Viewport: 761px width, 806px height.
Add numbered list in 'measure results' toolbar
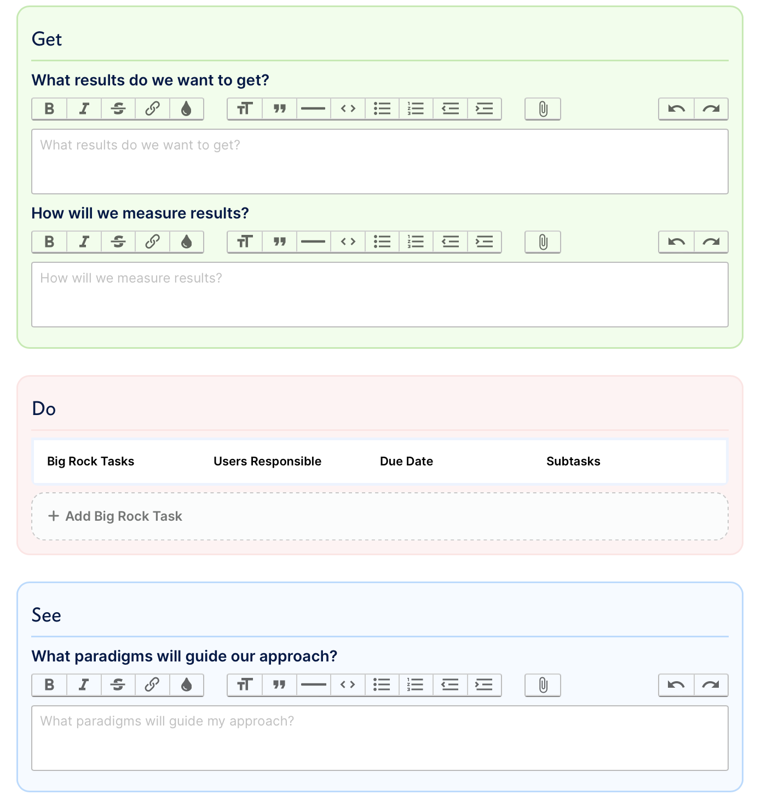point(416,242)
